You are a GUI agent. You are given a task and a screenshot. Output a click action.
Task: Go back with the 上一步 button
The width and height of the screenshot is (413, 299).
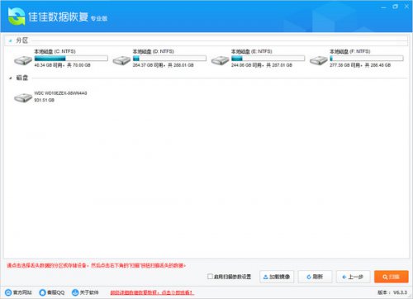point(353,277)
